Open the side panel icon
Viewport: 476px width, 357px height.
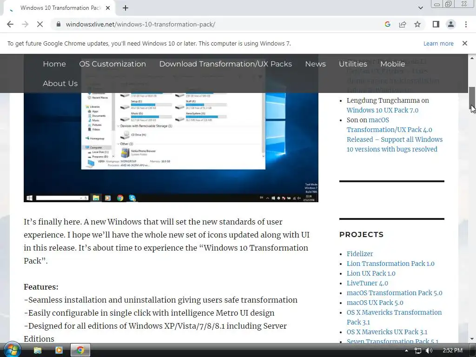pyautogui.click(x=436, y=24)
